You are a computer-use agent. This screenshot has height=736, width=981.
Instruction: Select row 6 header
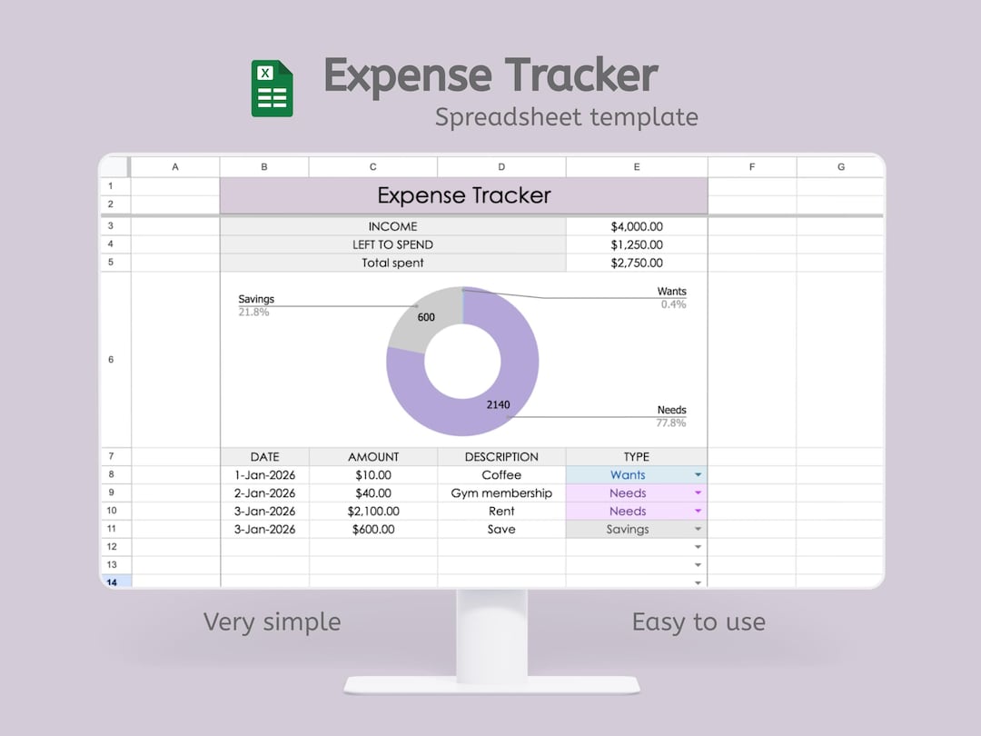coord(115,359)
